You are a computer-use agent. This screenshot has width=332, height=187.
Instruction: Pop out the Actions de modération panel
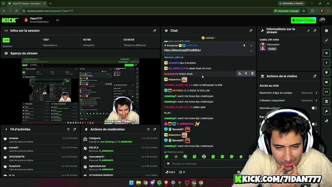tap(155, 129)
